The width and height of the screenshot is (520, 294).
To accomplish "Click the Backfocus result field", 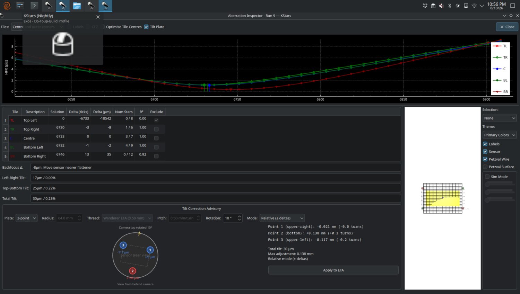I will point(216,167).
